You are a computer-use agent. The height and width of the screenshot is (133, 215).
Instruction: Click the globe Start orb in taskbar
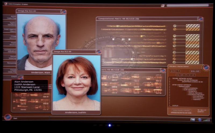click(8, 117)
